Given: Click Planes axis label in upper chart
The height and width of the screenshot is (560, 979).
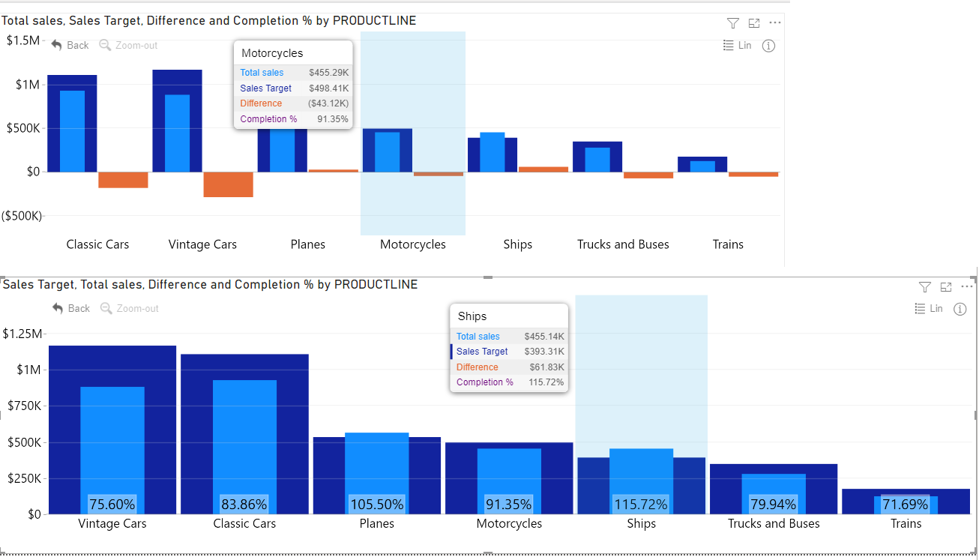Looking at the screenshot, I should [308, 244].
